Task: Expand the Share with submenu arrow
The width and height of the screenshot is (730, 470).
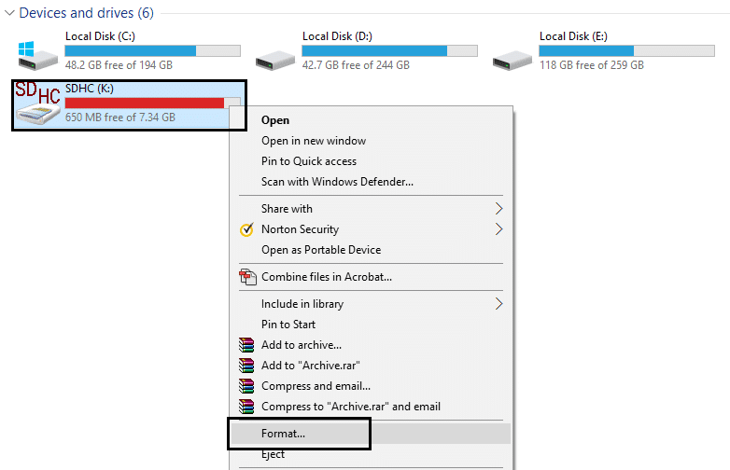Action: [x=498, y=209]
